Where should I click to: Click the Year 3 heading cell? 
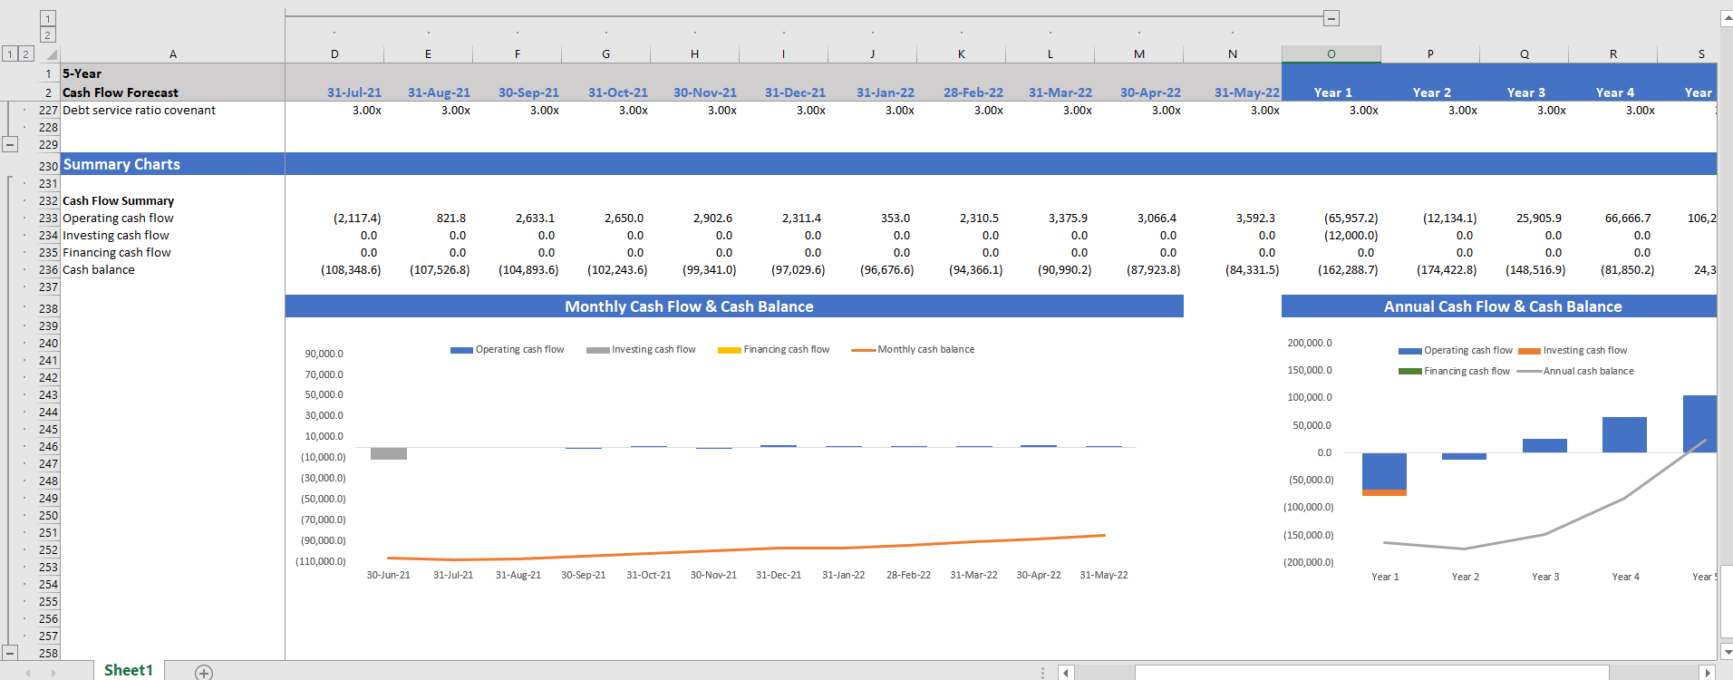click(x=1525, y=92)
